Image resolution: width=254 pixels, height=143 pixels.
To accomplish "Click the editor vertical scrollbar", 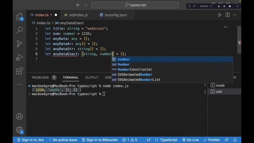I will (x=239, y=40).
